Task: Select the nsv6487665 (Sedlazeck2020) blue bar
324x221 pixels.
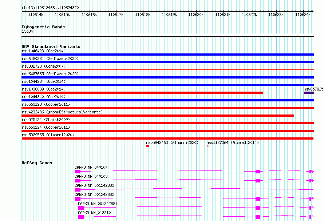Action: (x=167, y=77)
